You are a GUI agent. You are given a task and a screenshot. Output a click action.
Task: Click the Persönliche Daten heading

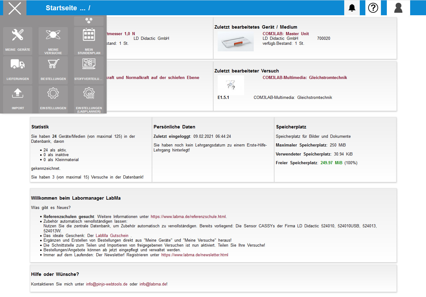pyautogui.click(x=174, y=127)
